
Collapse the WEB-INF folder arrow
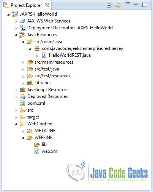[23, 138]
